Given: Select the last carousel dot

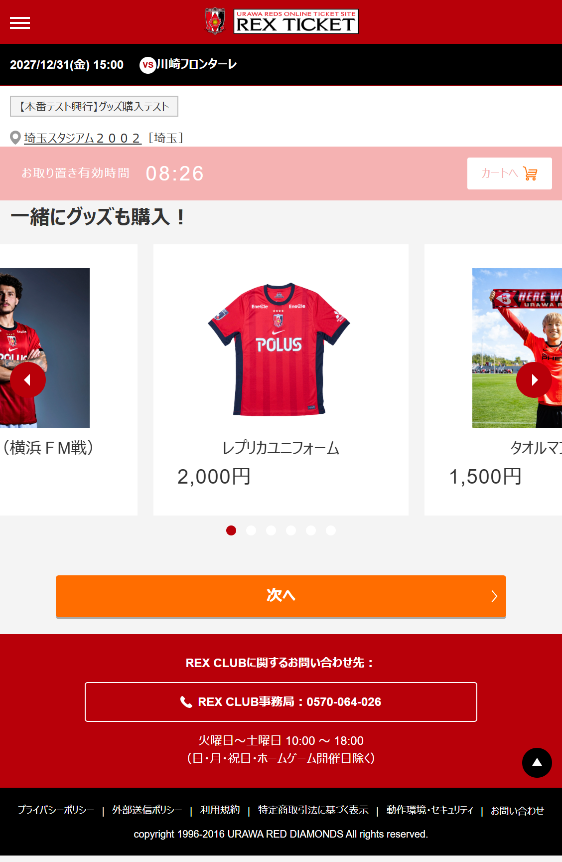Looking at the screenshot, I should [x=331, y=530].
